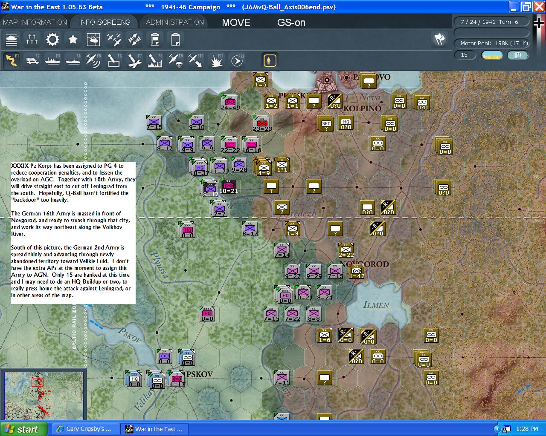Select the 7=22 infantry counter
Viewport: 546px width, 436px height.
[x=293, y=314]
